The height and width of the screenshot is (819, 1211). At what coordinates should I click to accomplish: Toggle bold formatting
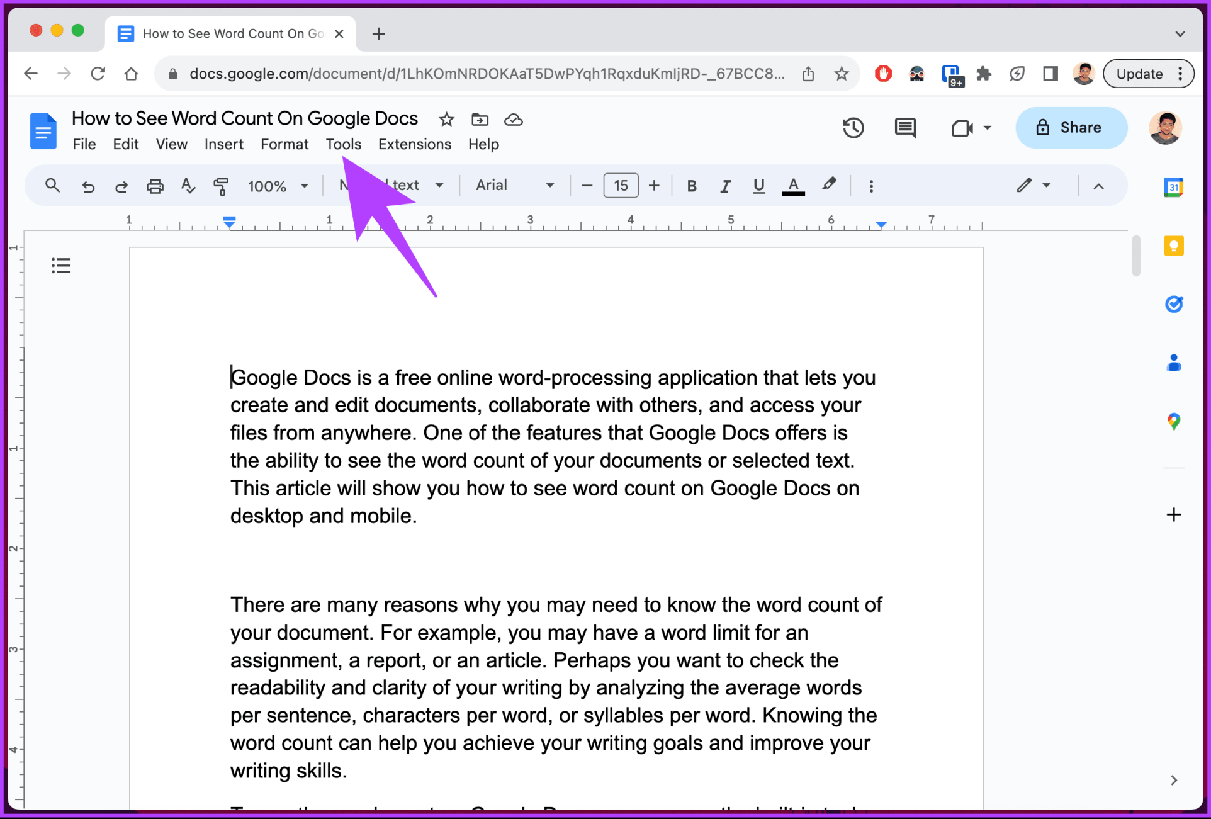(x=691, y=186)
